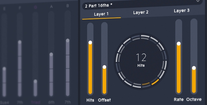Click the Offset slider handle

[x=105, y=67]
